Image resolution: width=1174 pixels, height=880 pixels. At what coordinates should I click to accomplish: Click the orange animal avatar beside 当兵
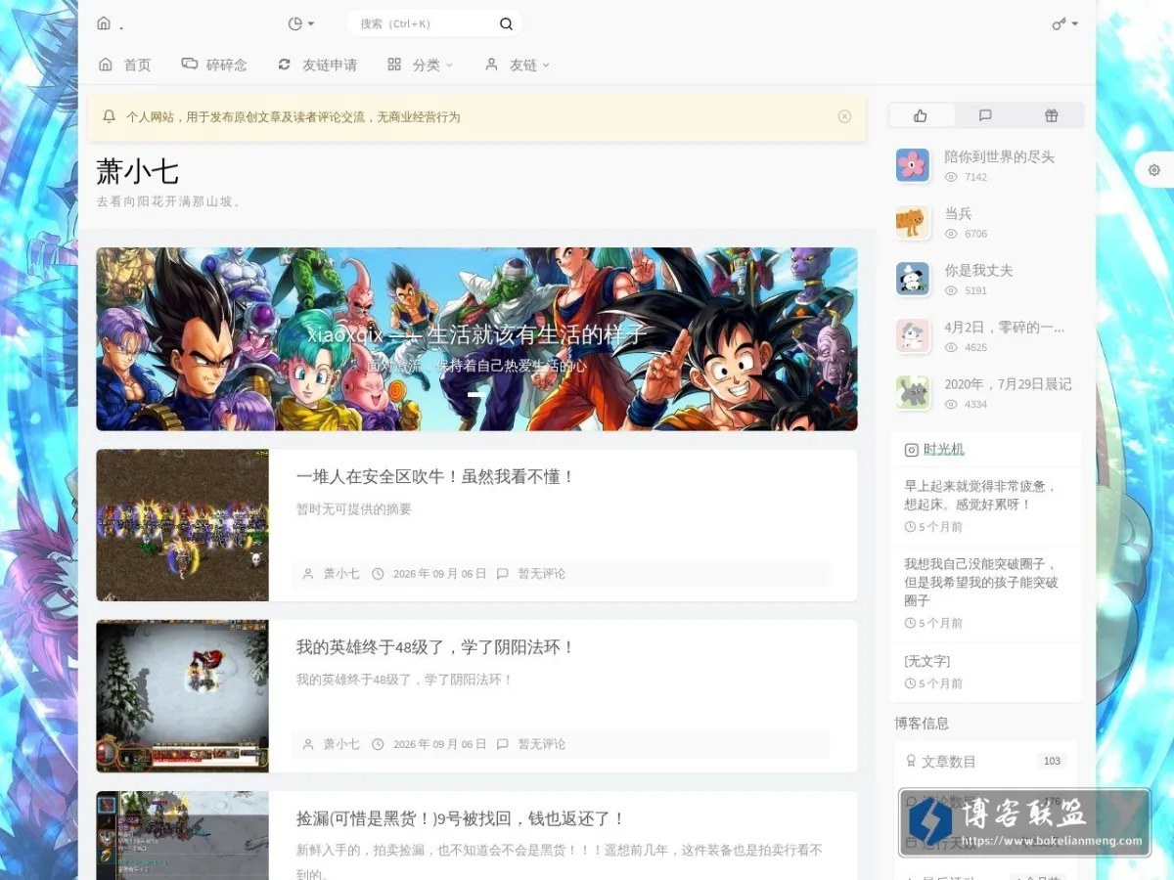coord(913,222)
